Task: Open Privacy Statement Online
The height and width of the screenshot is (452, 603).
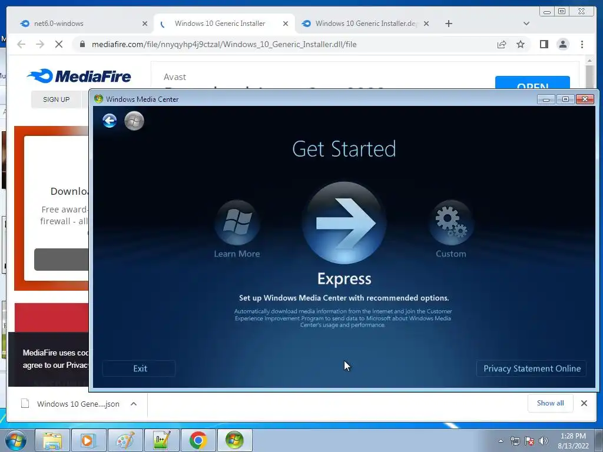Action: [532, 368]
